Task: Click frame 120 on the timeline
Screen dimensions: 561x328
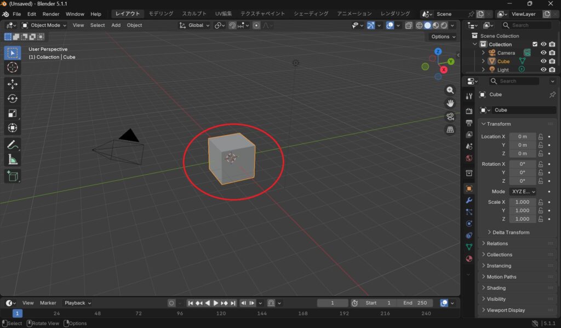Action: (221, 314)
